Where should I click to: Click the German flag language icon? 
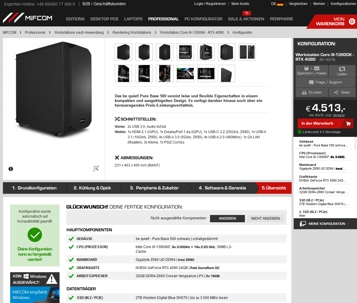280,4
